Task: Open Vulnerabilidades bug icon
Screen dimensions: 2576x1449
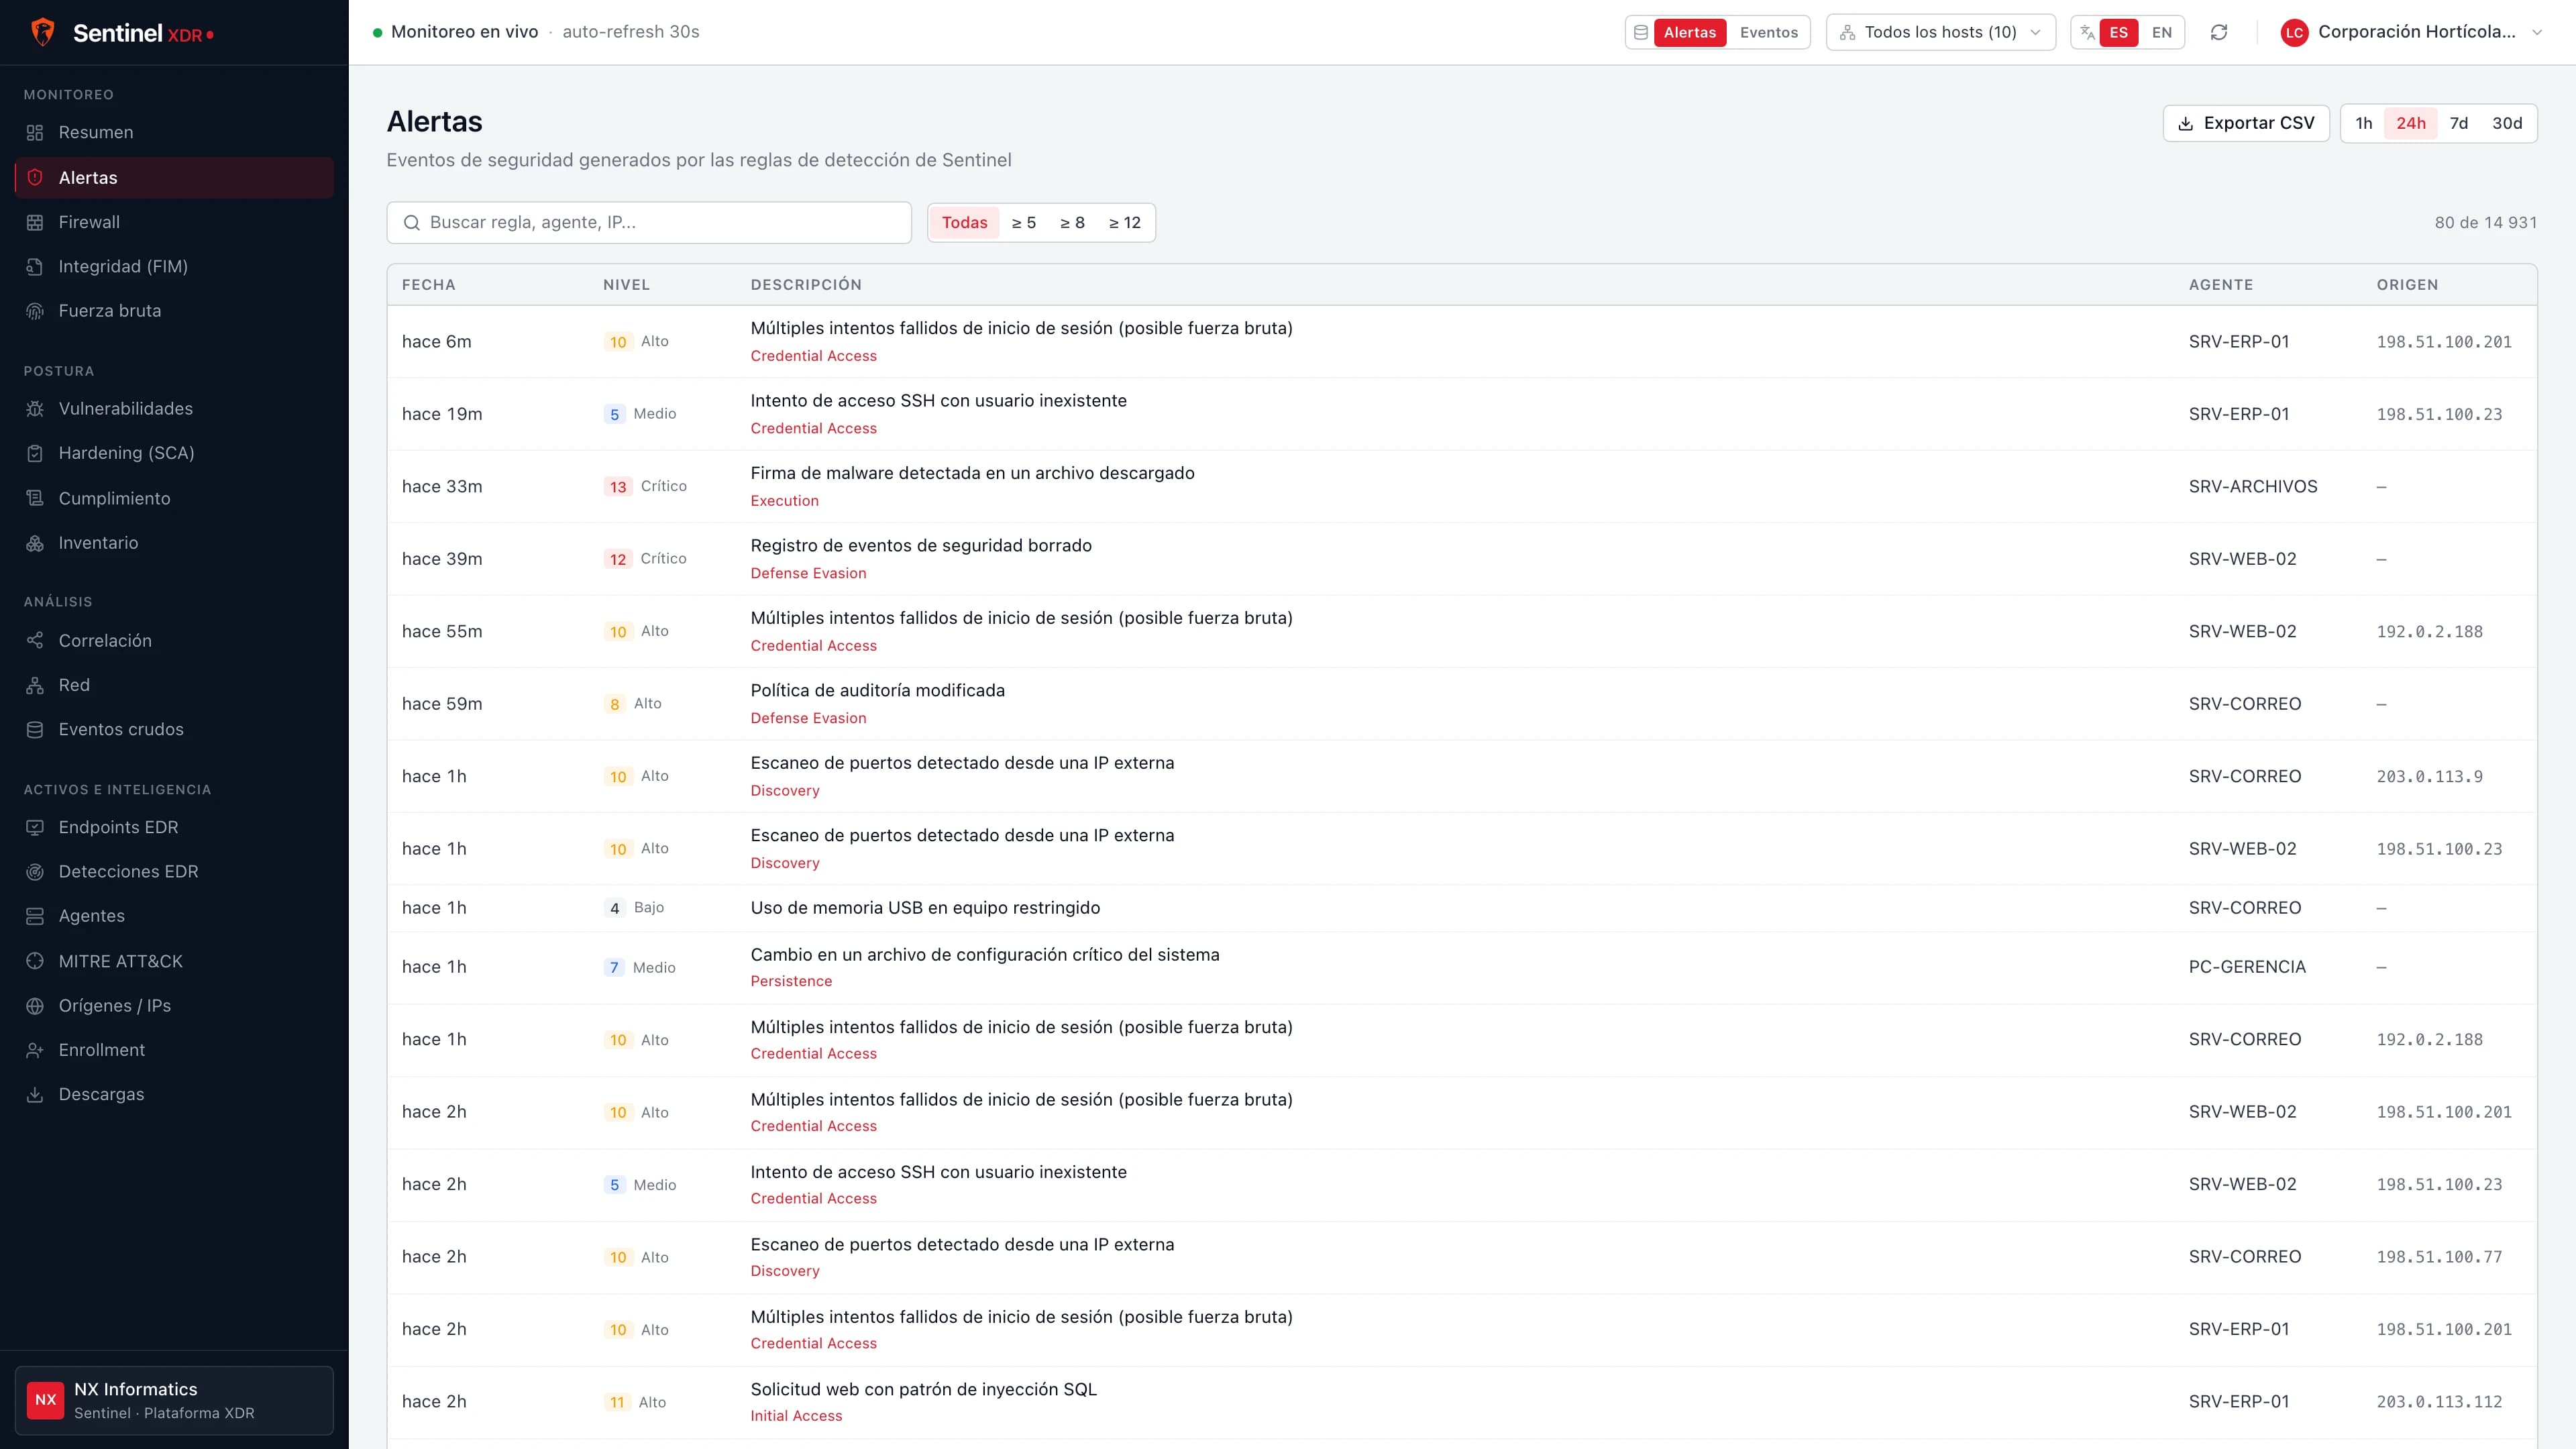Action: click(x=35, y=409)
